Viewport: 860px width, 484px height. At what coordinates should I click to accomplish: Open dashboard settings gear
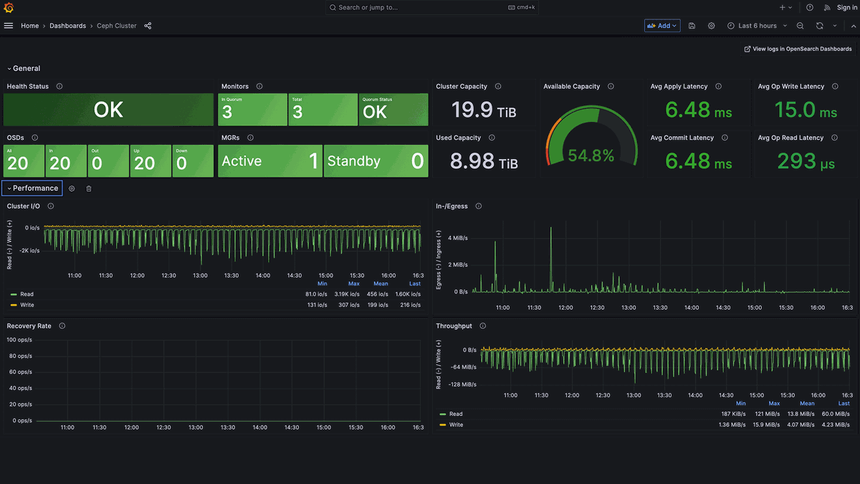pyautogui.click(x=712, y=26)
